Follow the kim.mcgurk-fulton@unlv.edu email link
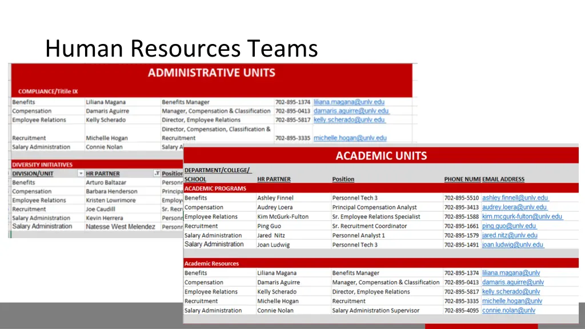Viewport: 585px width, 329px height. click(x=522, y=216)
